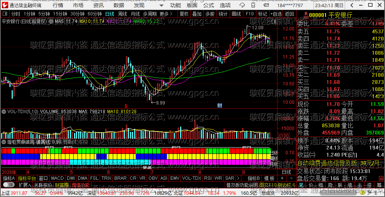This screenshot has width=385, height=197.
Task: Open the 关联报价 tab
Action: 43,185
